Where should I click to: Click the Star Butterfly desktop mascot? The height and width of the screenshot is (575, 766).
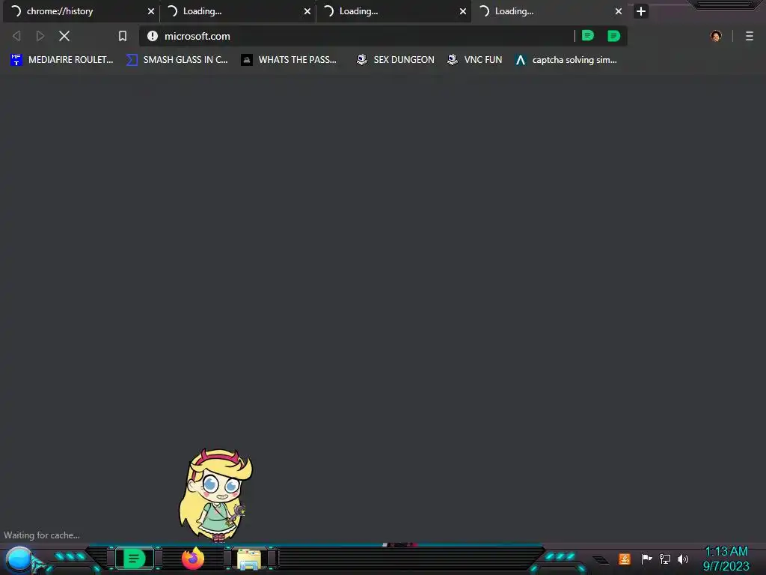point(216,495)
